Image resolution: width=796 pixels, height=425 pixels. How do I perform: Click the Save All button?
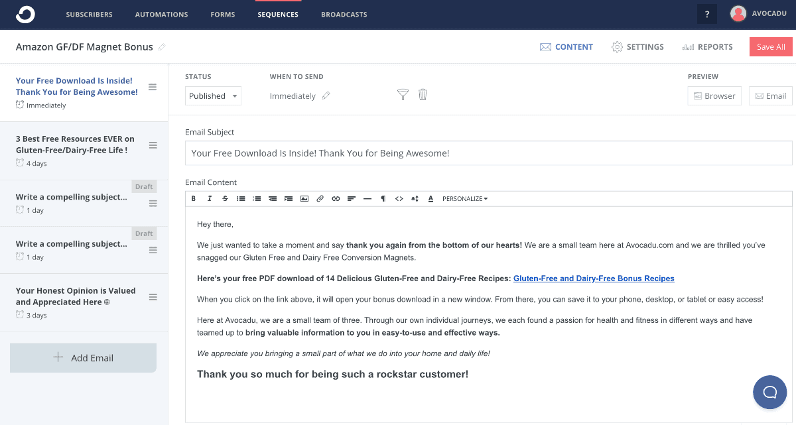[x=770, y=46]
